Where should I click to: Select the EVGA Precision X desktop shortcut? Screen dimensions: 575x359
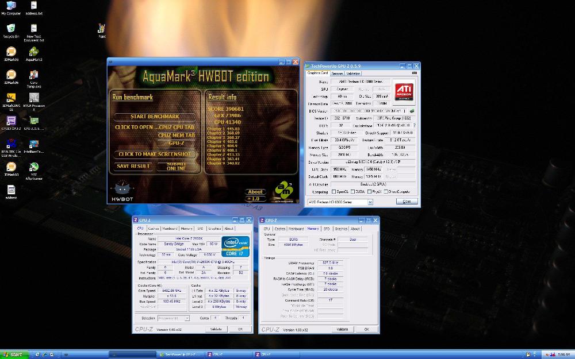pos(34,102)
